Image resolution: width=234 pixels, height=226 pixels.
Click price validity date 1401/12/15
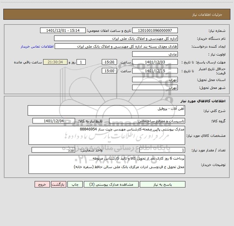[x=155, y=71]
